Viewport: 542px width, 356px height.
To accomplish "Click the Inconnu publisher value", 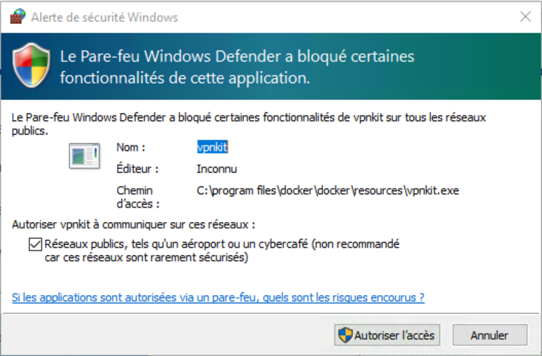I will tap(217, 169).
